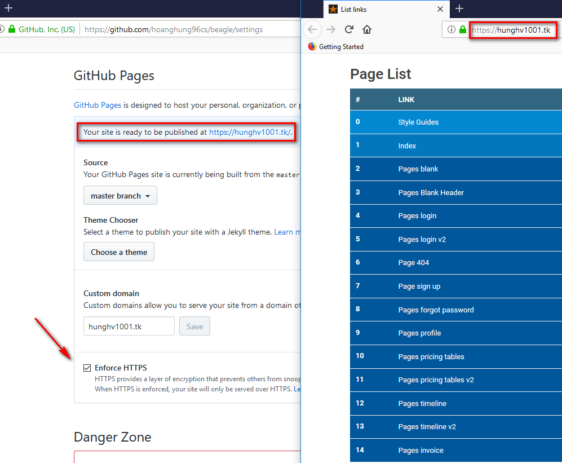Click the Theme Chooser label
Screen dimensions: 562x463
coord(110,220)
